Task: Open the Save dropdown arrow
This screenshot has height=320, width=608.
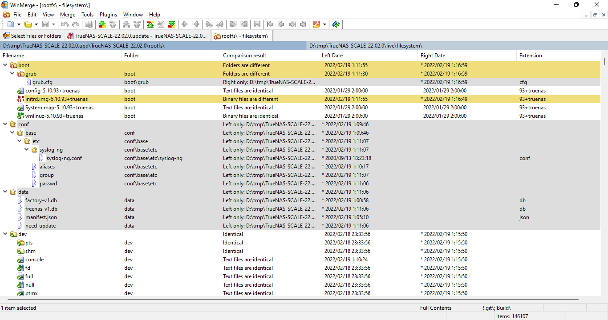Action: click(x=53, y=24)
